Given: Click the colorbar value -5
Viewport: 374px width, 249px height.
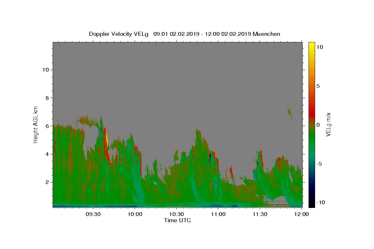Looking at the screenshot, I should pos(319,164).
